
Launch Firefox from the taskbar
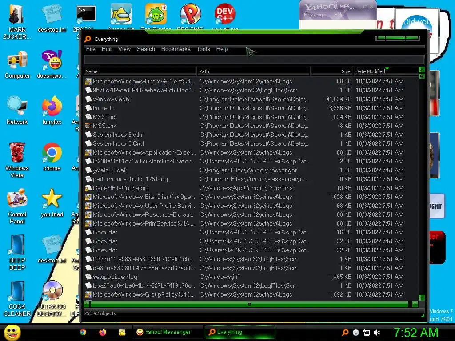[x=103, y=332]
